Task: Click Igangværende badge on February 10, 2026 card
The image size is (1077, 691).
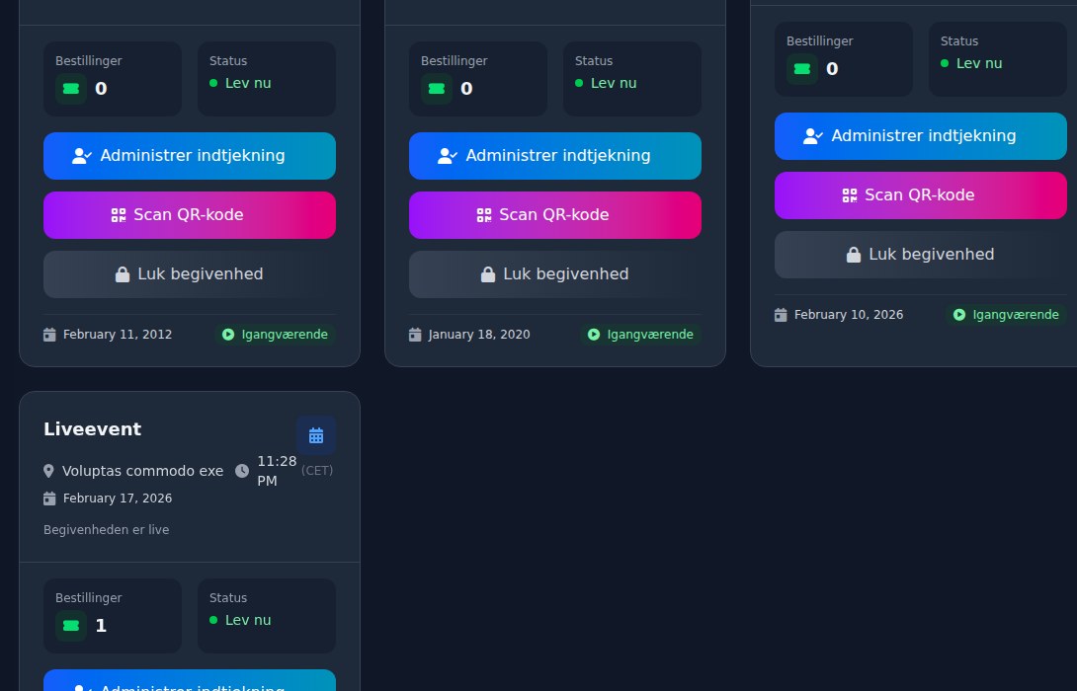Action: pos(1006,315)
